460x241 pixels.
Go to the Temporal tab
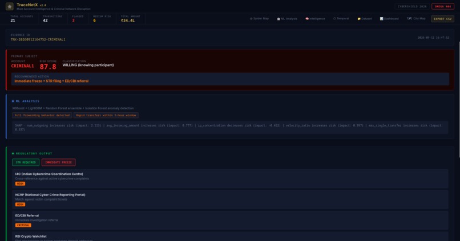[x=341, y=19]
